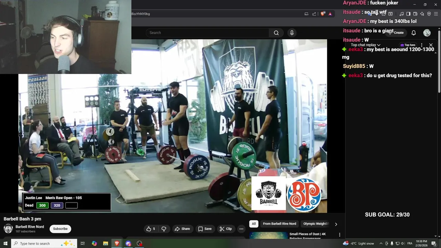Viewport: 441px width, 248px height.
Task: Select From Barbell Rive Nord chip
Action: click(x=279, y=224)
